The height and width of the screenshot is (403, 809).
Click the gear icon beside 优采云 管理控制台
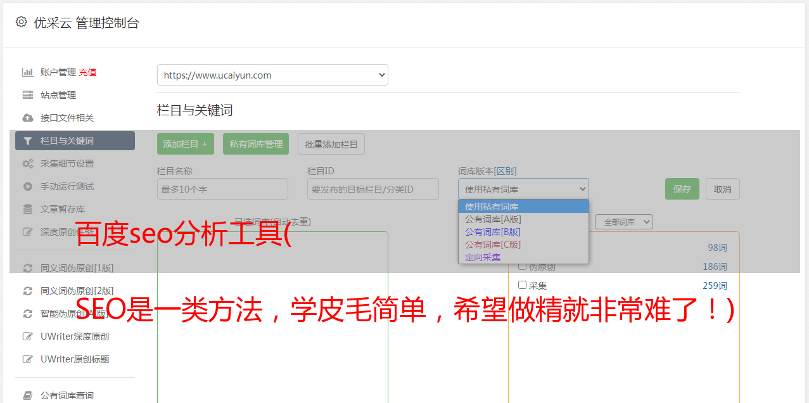click(21, 22)
